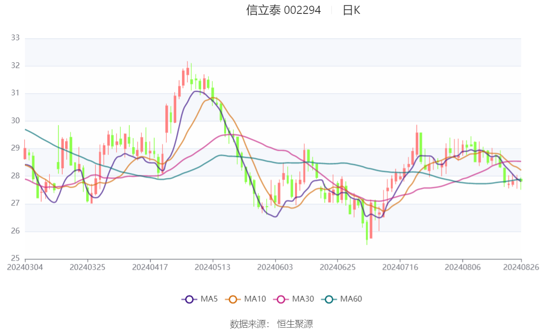The image size is (543, 330).
Task: Click the y-axis value 25
Action: (x=15, y=258)
